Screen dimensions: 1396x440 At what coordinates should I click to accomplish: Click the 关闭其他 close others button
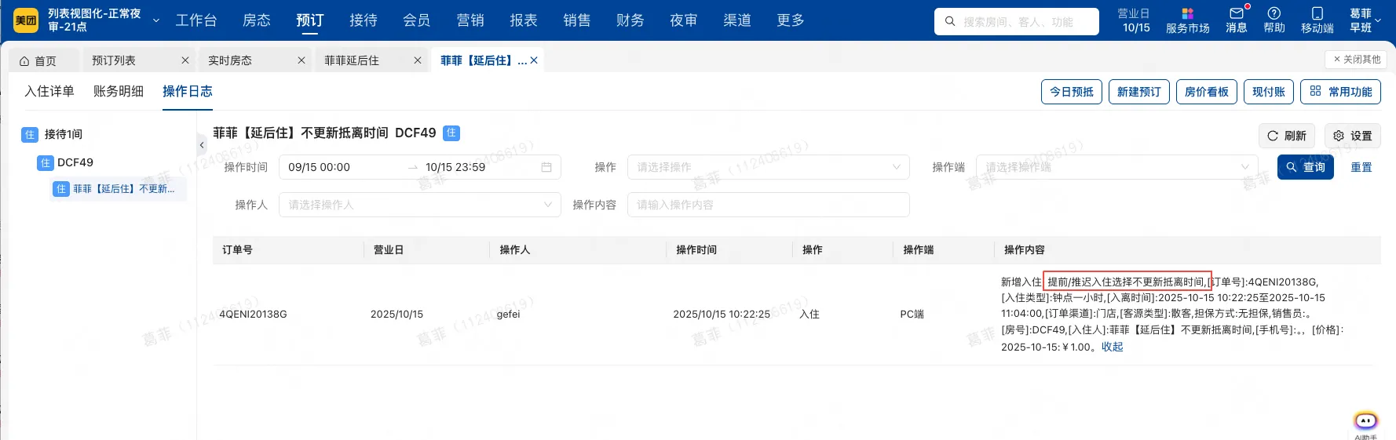(x=1356, y=60)
